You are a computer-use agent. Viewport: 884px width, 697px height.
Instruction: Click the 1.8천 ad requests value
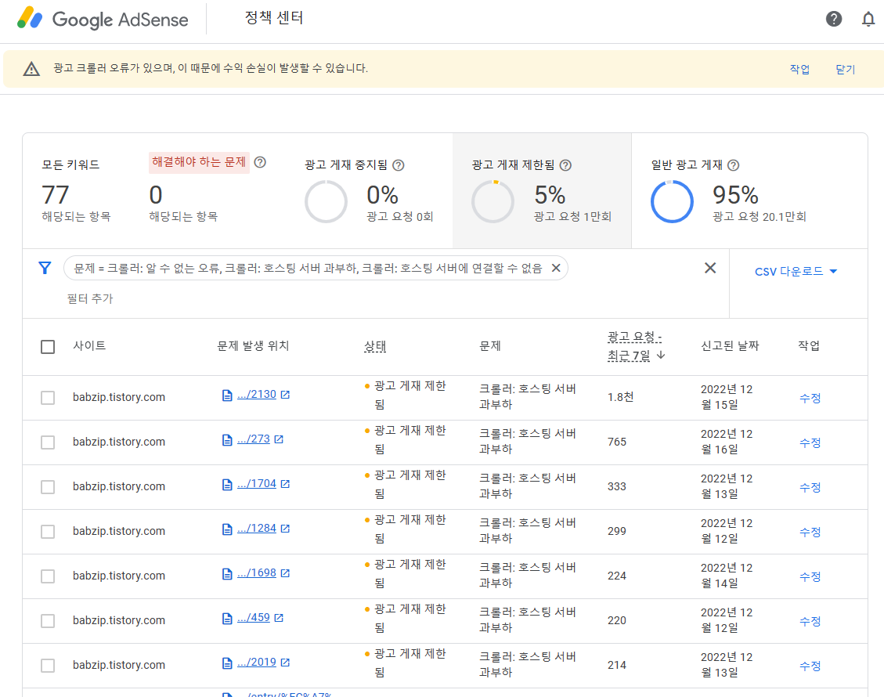tap(621, 397)
